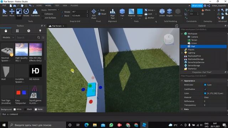228x128 pixels.
Task: Open Toolbox Recent tab
Action: (29, 31)
